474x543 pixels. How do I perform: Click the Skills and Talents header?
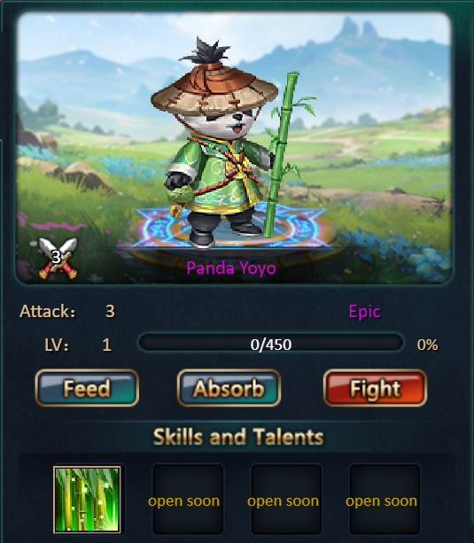click(238, 437)
